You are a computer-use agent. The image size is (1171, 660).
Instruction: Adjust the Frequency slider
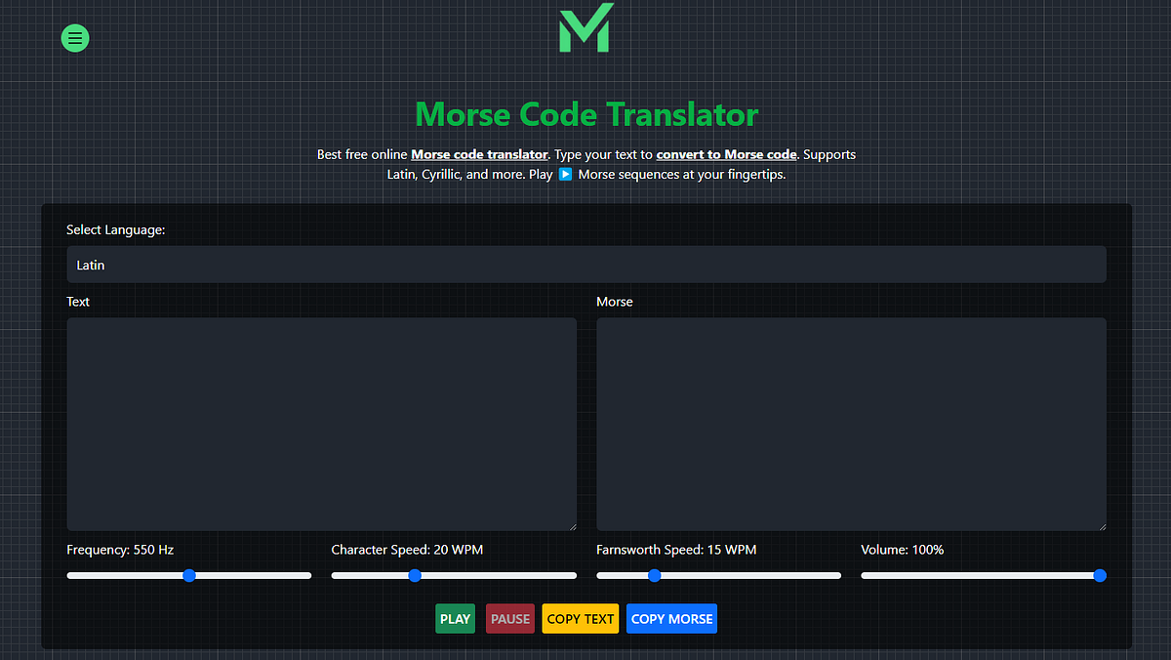188,575
